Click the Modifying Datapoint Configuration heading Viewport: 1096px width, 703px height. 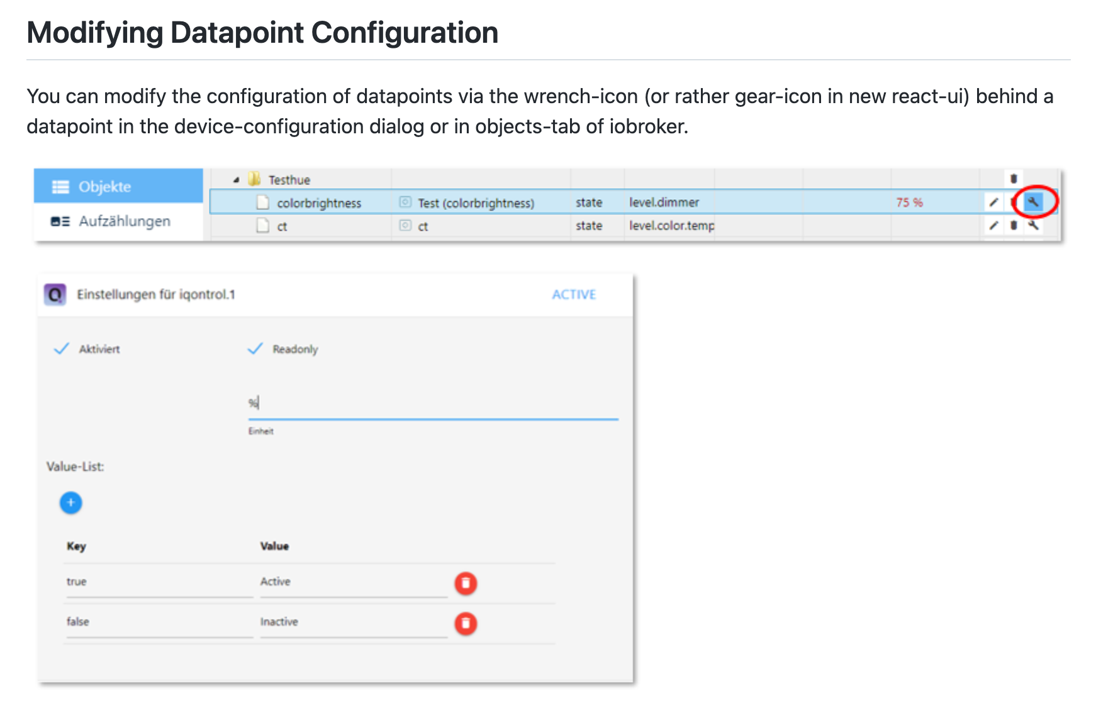(x=262, y=33)
